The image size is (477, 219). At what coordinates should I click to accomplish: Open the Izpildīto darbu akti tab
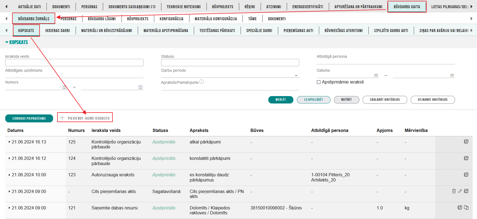(391, 30)
